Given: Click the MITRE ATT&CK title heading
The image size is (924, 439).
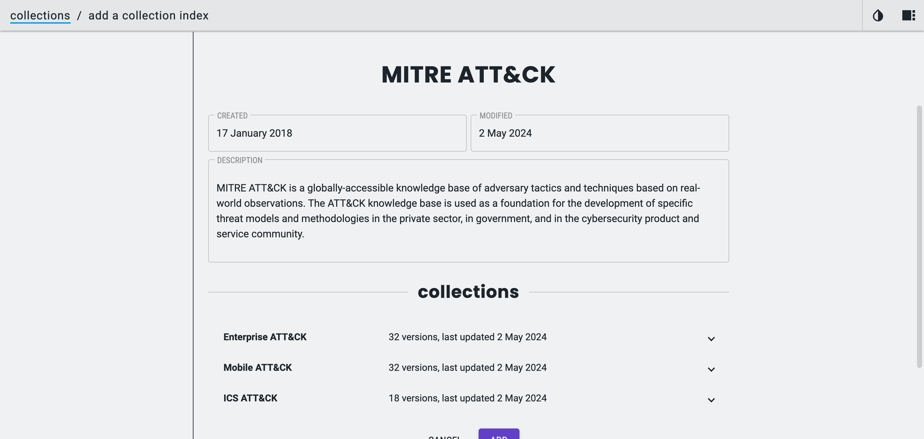Looking at the screenshot, I should click(468, 75).
